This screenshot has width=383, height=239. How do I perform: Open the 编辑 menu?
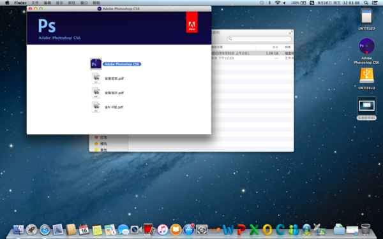pos(47,3)
